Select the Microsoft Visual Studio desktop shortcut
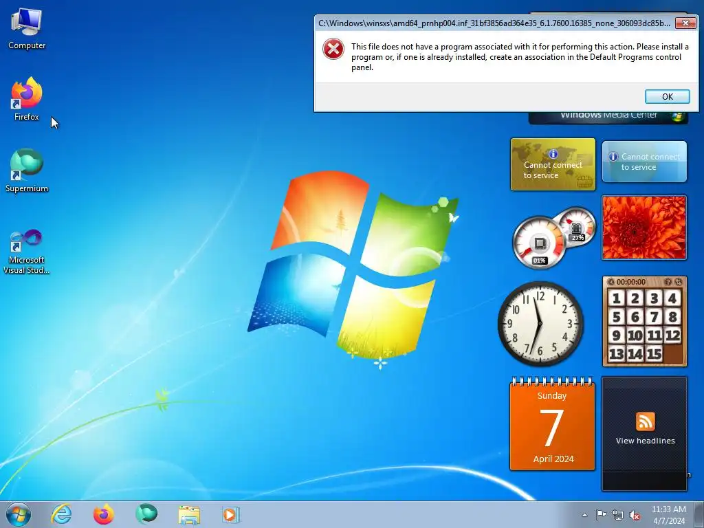Viewport: 704px width, 528px height. [27, 252]
